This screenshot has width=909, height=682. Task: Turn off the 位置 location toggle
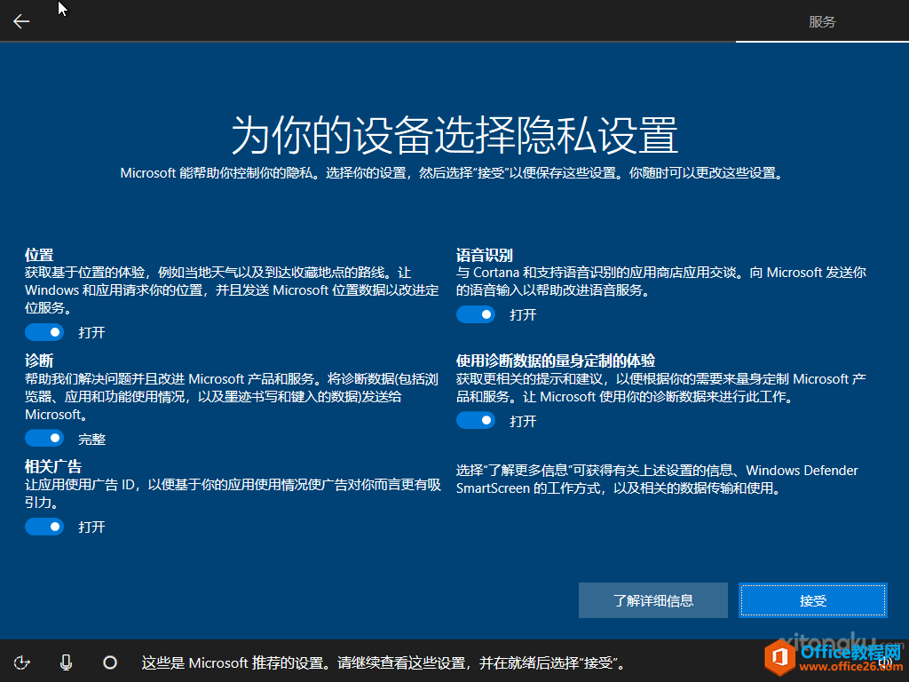tap(44, 332)
